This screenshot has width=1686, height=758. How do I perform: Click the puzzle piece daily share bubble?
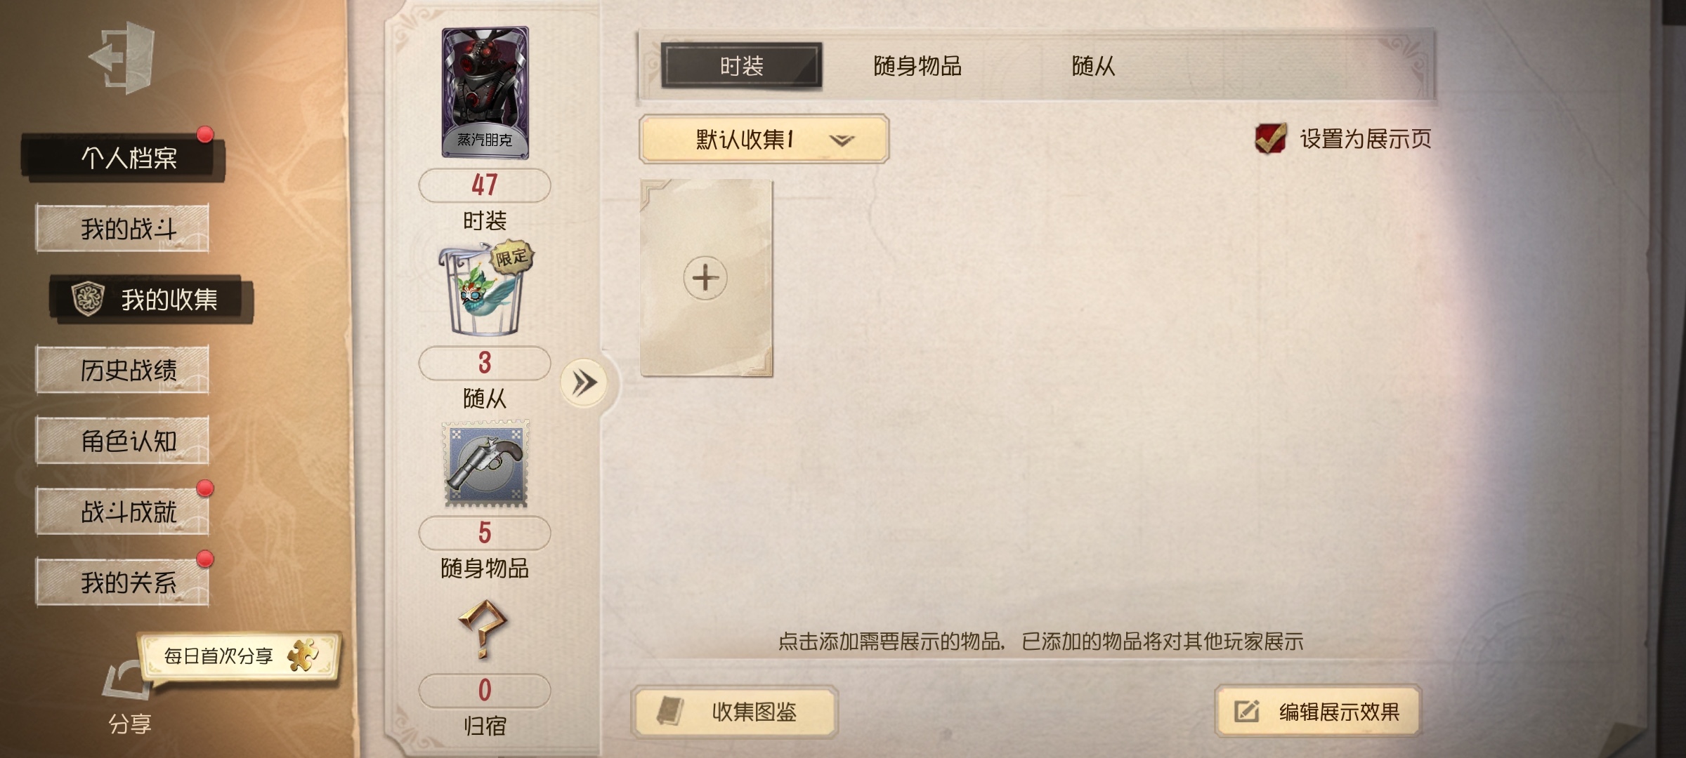point(240,656)
